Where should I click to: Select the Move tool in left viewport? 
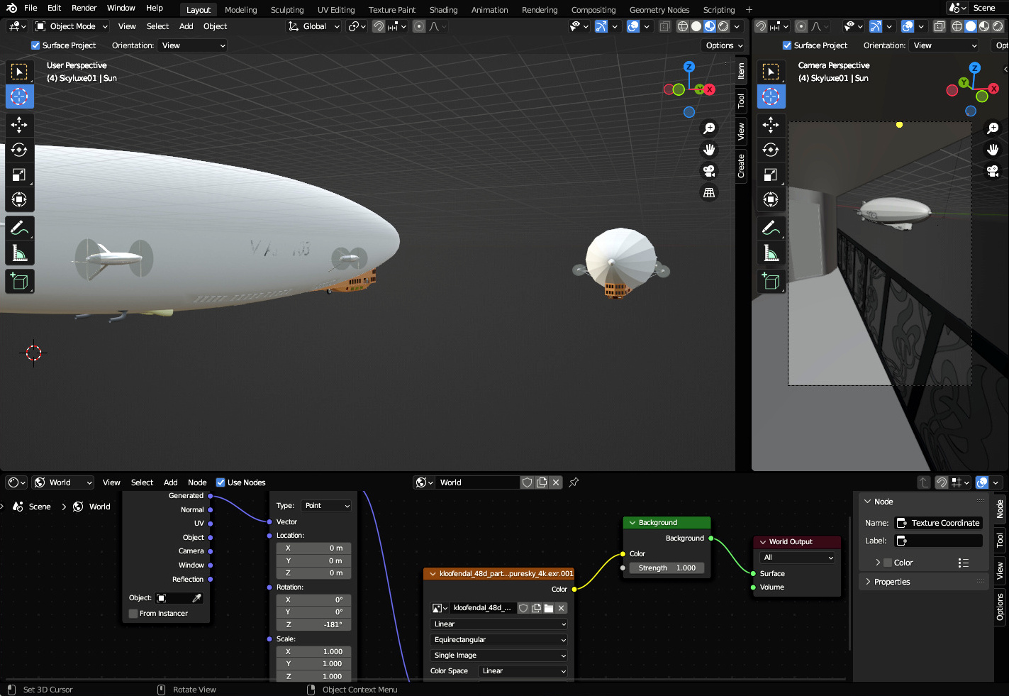click(x=19, y=125)
